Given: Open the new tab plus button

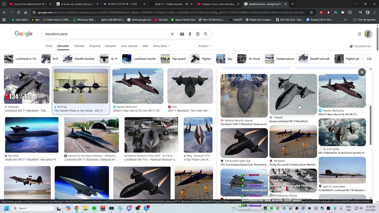Looking at the screenshot, I should (x=293, y=4).
